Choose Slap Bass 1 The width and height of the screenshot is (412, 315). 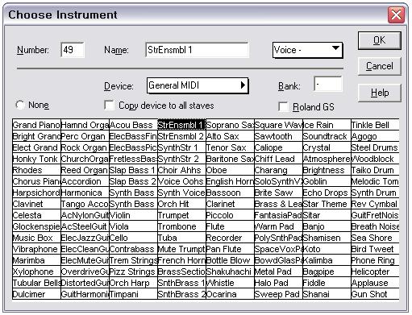pos(133,170)
